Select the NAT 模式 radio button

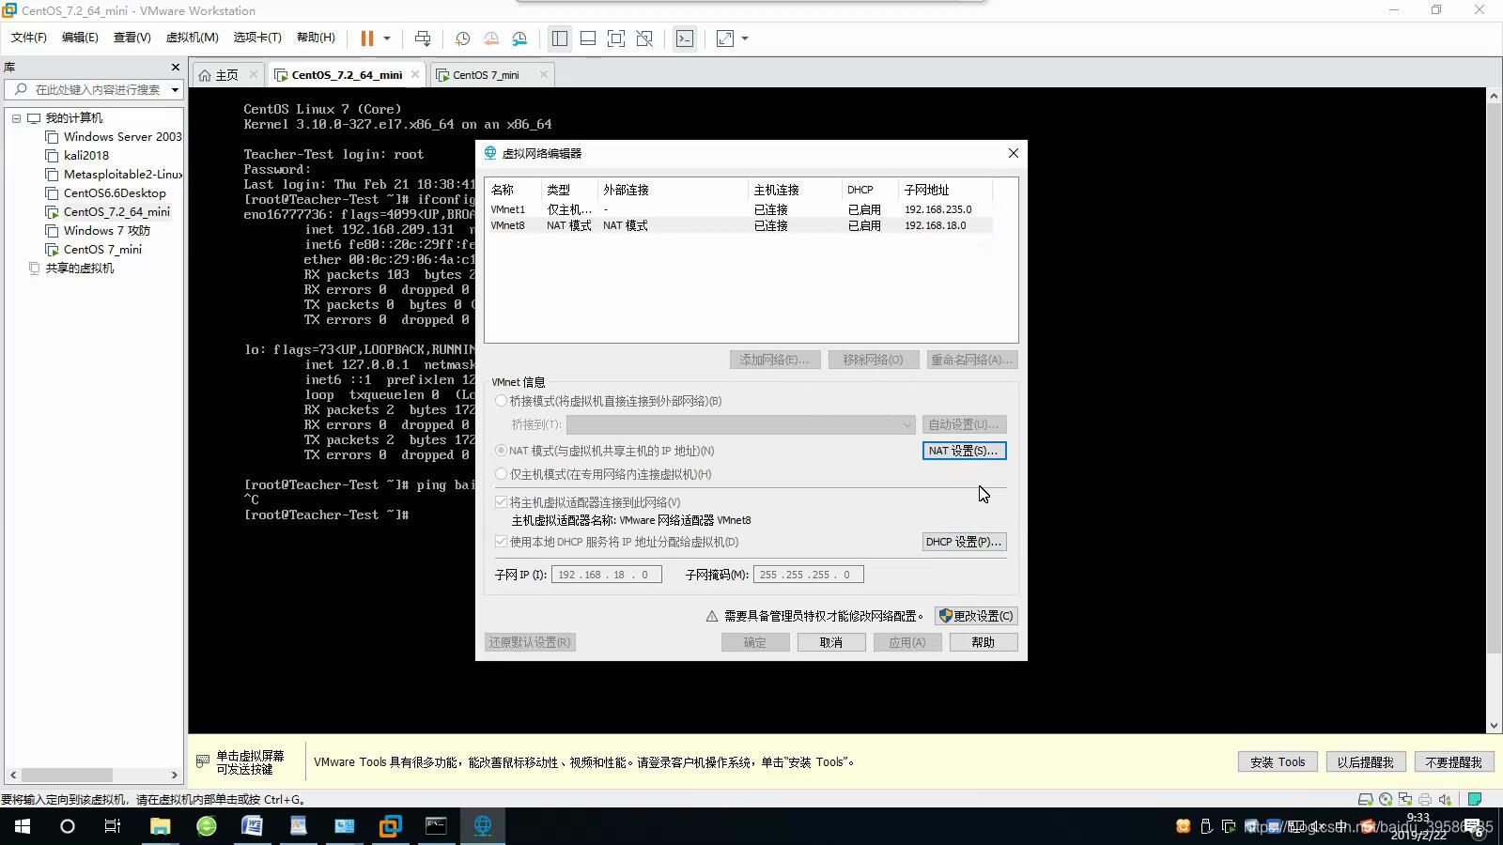[501, 451]
